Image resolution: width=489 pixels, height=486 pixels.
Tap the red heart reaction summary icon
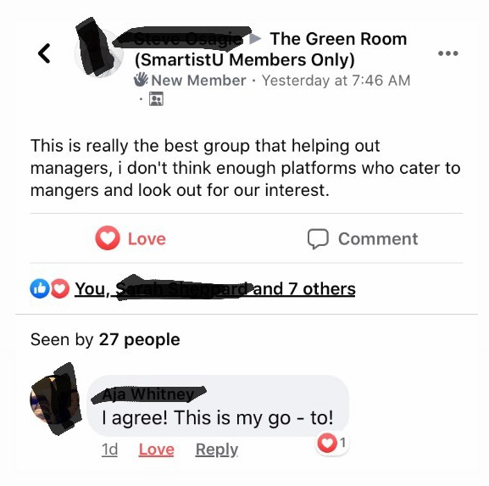[x=60, y=288]
